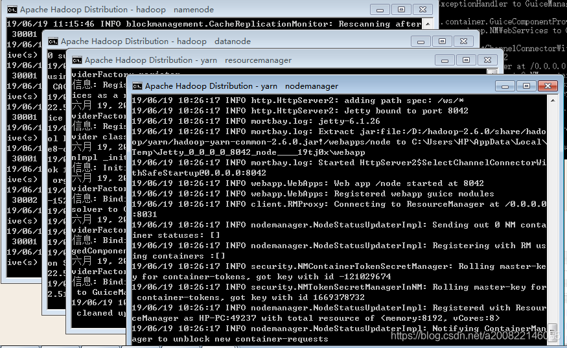This screenshot has width=567, height=348.
Task: Click the 'solver to' line in resourcemanager
Action: (98, 209)
